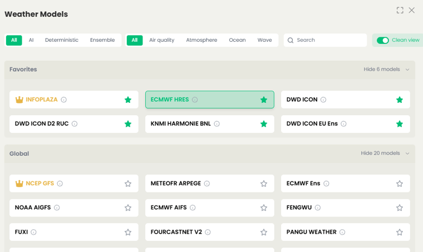Star the FENGWU model
The width and height of the screenshot is (423, 252).
pos(400,207)
